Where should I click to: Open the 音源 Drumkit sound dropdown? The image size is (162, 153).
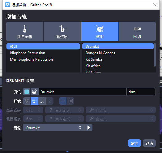pyautogui.click(x=54, y=128)
